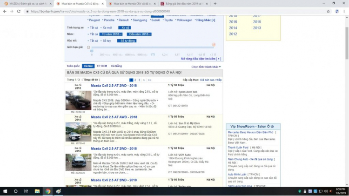Open the Chrome three-dot menu

(x=344, y=11)
